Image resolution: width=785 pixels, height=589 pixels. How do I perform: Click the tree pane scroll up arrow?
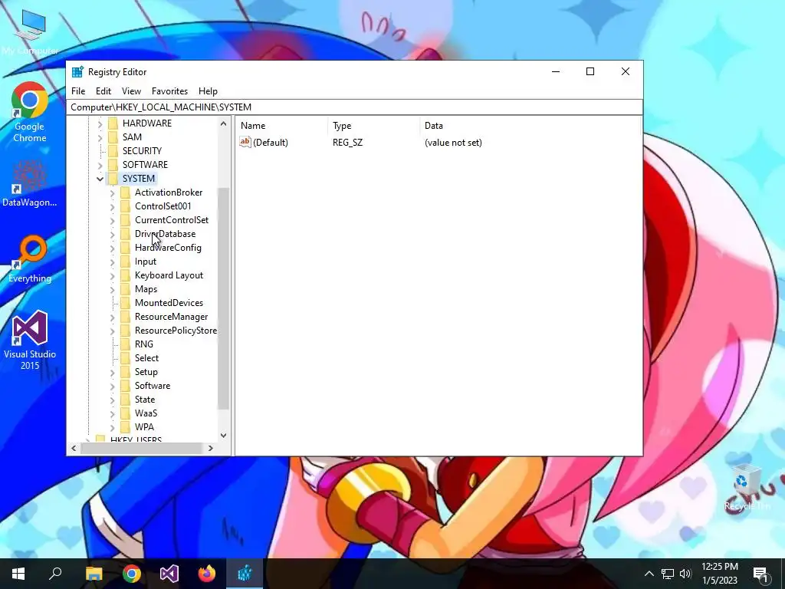223,123
